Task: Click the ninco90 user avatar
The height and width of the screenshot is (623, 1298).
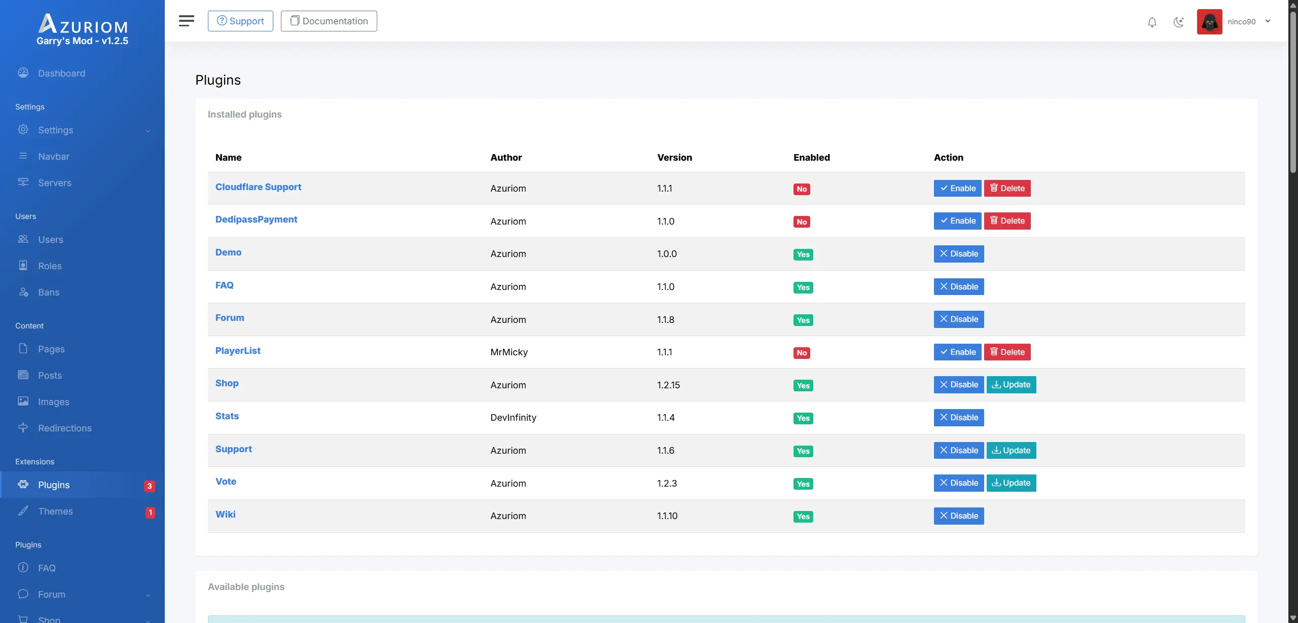Action: point(1209,22)
